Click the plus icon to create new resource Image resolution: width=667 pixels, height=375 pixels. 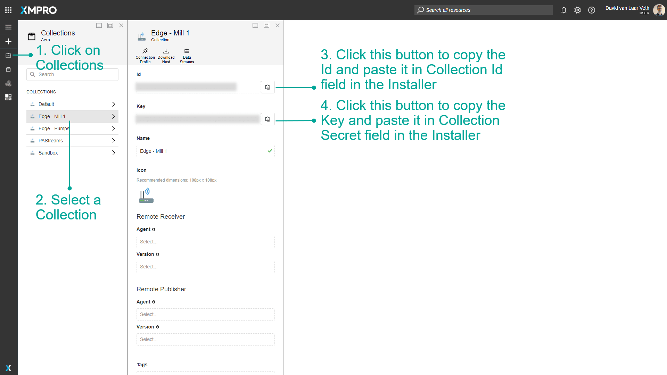[8, 41]
